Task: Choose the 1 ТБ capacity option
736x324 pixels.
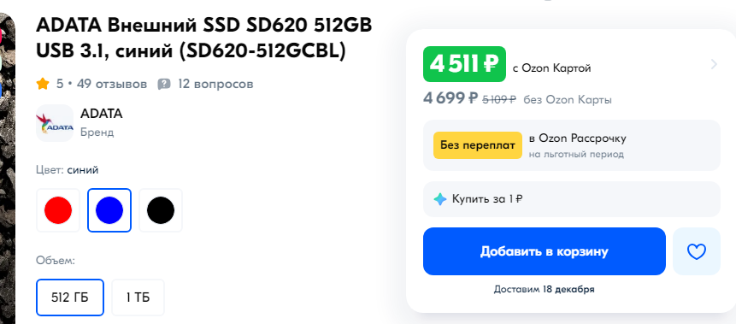Action: [138, 297]
